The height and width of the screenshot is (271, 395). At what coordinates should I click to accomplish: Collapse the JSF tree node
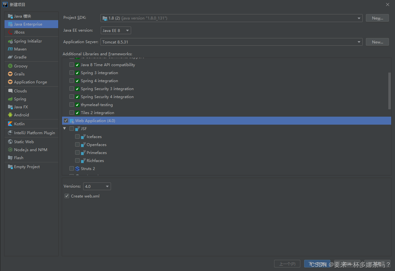(65, 128)
